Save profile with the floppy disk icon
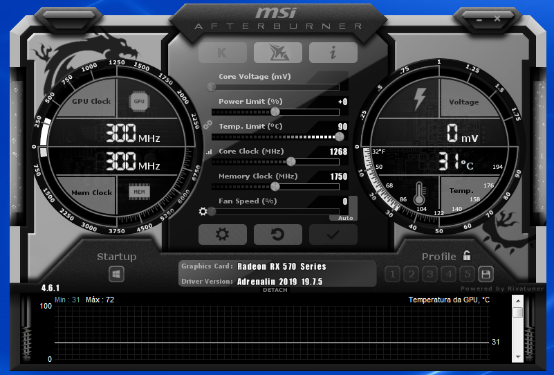The height and width of the screenshot is (375, 554). 486,274
